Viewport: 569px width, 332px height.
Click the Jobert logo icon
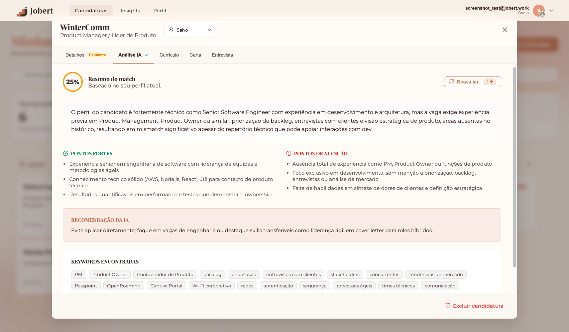pyautogui.click(x=22, y=12)
